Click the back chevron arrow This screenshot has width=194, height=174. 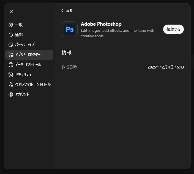click(62, 10)
